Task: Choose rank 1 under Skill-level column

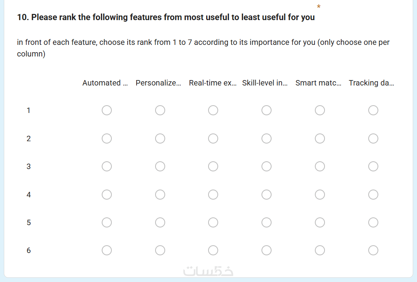Action: click(x=267, y=111)
